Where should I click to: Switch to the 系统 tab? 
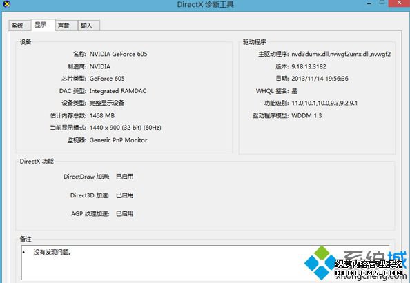click(19, 26)
